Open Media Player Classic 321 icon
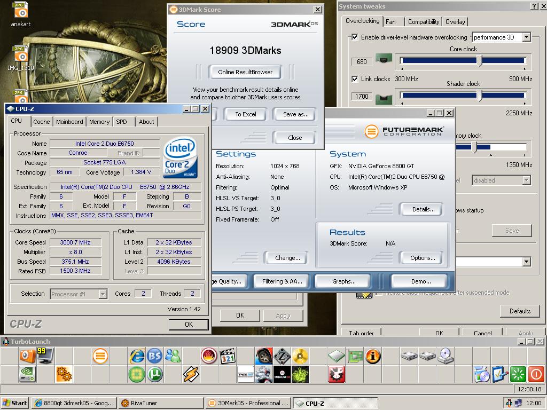 (228, 356)
